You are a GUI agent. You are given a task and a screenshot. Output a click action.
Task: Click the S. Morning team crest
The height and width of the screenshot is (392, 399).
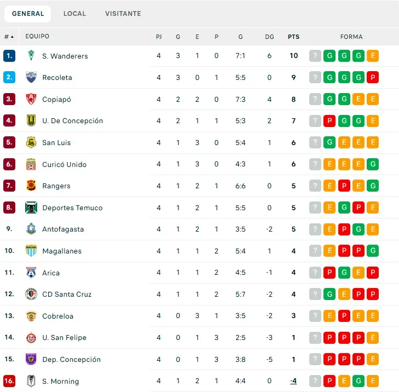pos(31,381)
